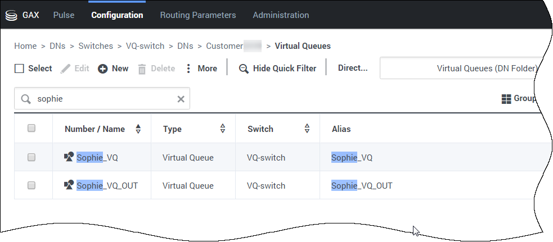Switch to the Routing Parameters tab
Viewport: 553px width, 242px height.
197,15
